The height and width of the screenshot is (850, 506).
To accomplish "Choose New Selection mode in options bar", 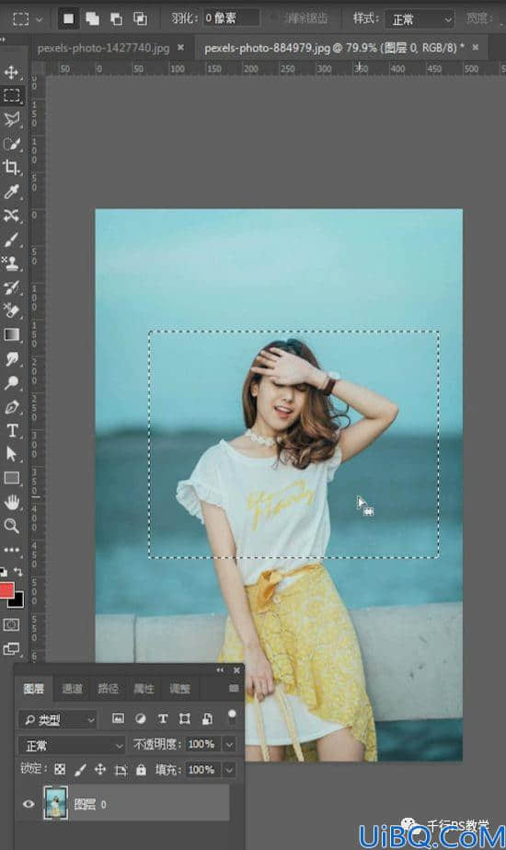I will 68,18.
